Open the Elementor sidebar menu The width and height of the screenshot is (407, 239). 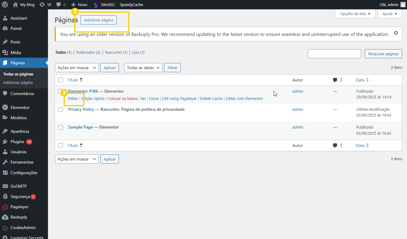click(x=20, y=107)
